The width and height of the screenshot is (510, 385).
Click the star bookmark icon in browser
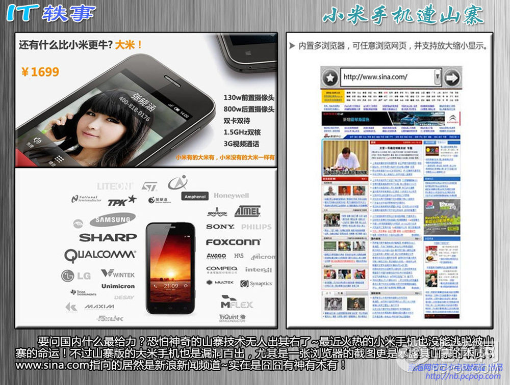click(331, 77)
